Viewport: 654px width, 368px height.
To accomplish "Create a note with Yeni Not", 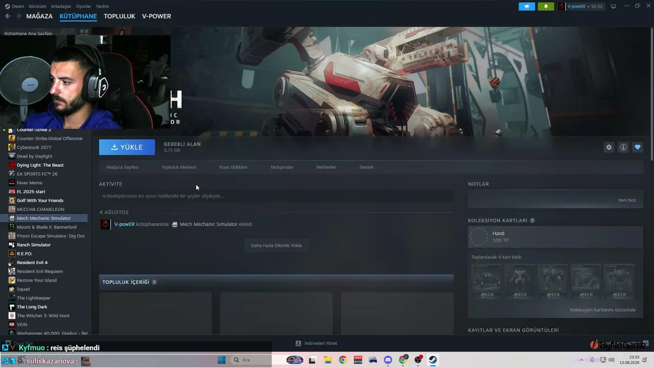I will (x=626, y=200).
